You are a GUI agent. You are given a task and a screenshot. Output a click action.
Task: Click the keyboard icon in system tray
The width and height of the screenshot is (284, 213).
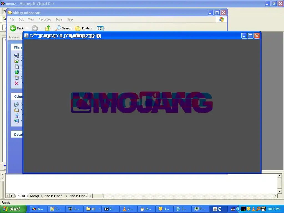coord(233,209)
